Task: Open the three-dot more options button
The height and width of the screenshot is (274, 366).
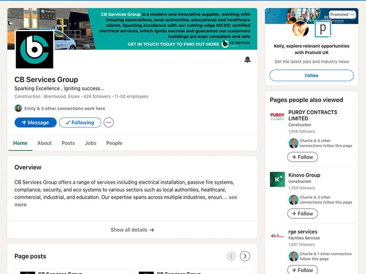Action: point(108,122)
